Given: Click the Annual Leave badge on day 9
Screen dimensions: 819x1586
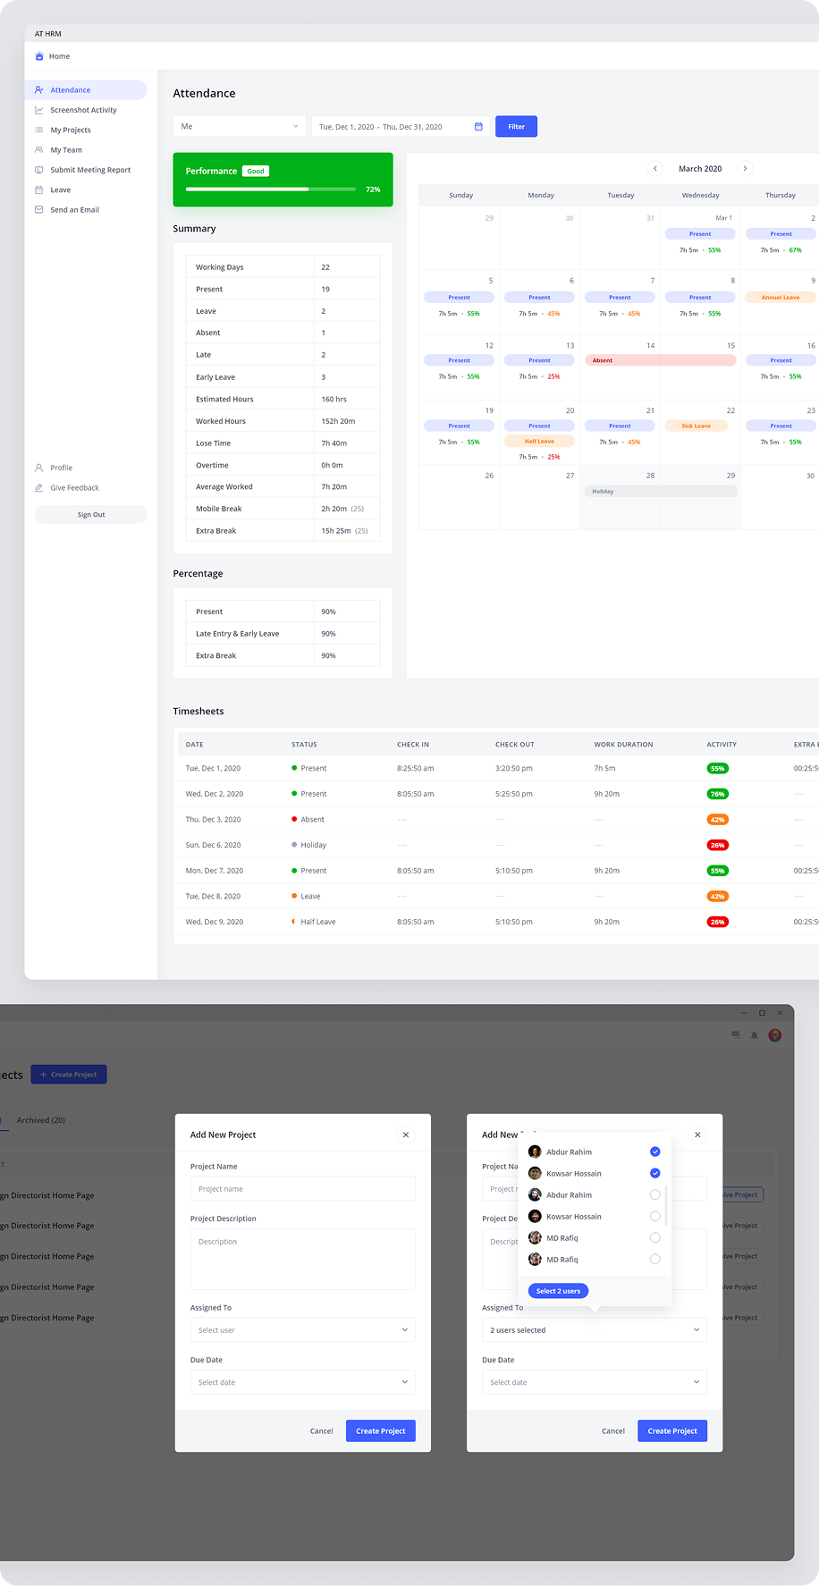Looking at the screenshot, I should 781,298.
